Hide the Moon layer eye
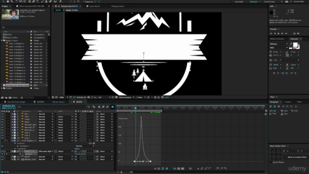309x174 pixels. [x=2, y=122]
